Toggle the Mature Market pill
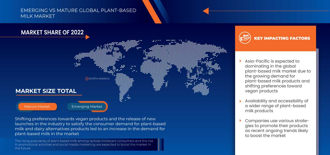This screenshot has height=155, width=330. (x=37, y=106)
